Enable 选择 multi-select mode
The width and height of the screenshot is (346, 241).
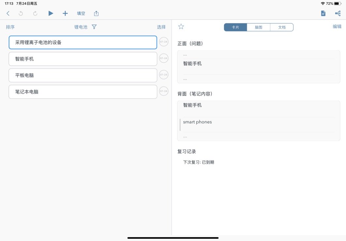pos(161,27)
